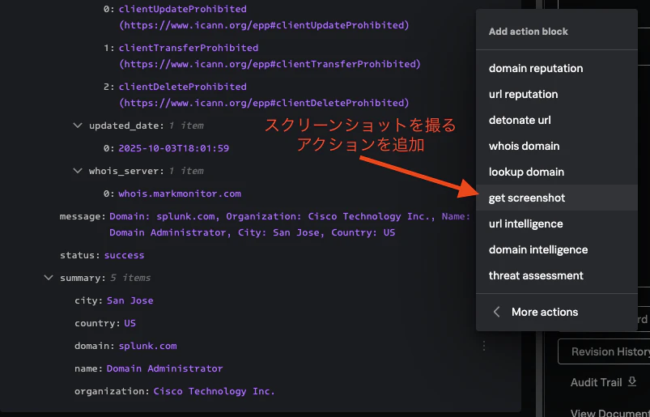
Task: Click the status value success
Action: [124, 255]
